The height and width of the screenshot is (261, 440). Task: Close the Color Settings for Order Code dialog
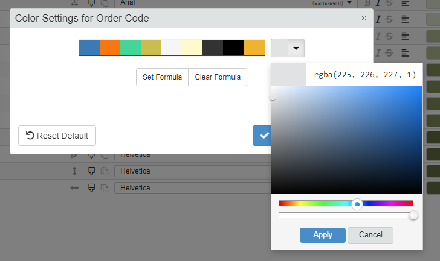pyautogui.click(x=363, y=18)
